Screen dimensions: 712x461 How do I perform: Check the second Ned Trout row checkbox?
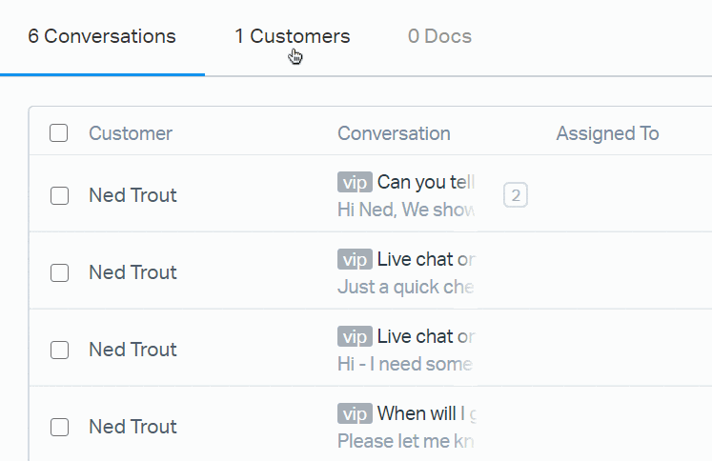click(x=59, y=272)
